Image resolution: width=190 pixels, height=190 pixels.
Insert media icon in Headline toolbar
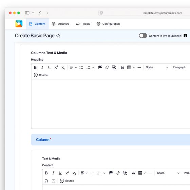tap(114, 68)
